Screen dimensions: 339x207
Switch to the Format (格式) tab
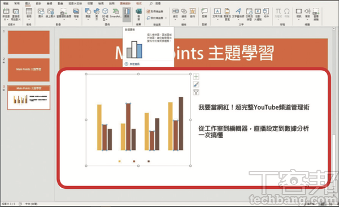[x=139, y=3]
